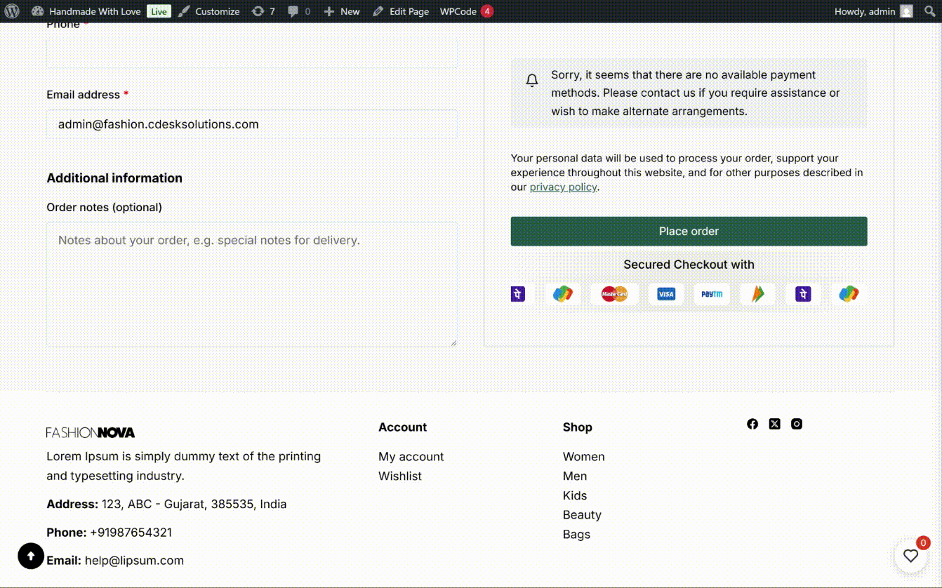Click the Visa payment logo
942x588 pixels.
tap(665, 294)
